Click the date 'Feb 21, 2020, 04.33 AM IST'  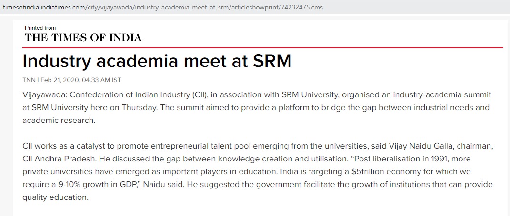tap(81, 80)
